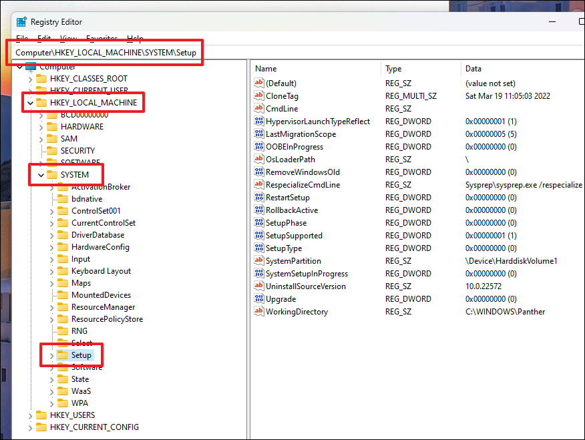The image size is (585, 440).
Task: Open the Help menu
Action: point(135,38)
